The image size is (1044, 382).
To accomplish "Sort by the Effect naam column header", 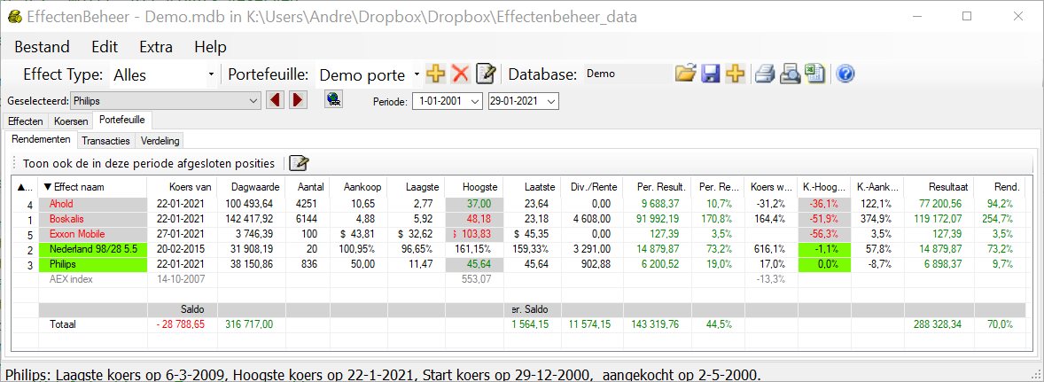I will pos(79,187).
